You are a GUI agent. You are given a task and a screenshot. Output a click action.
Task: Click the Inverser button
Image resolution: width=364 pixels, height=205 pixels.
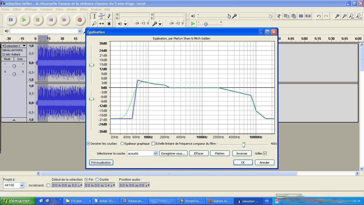click(242, 153)
